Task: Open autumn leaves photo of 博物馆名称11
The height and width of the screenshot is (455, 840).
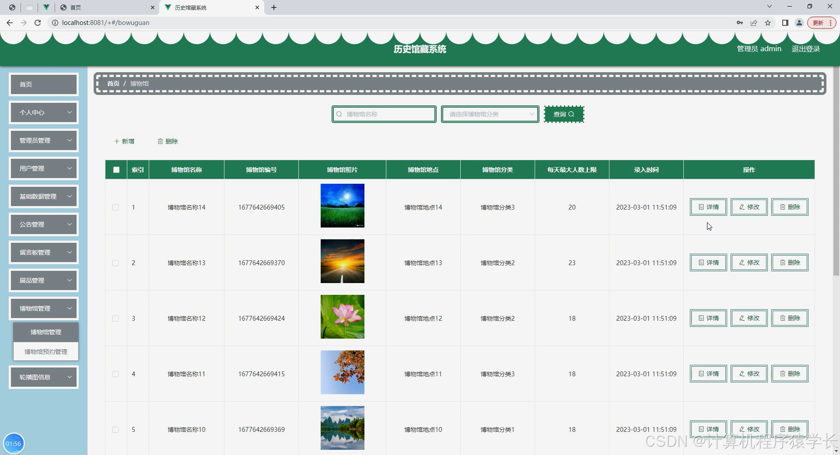Action: [x=343, y=372]
